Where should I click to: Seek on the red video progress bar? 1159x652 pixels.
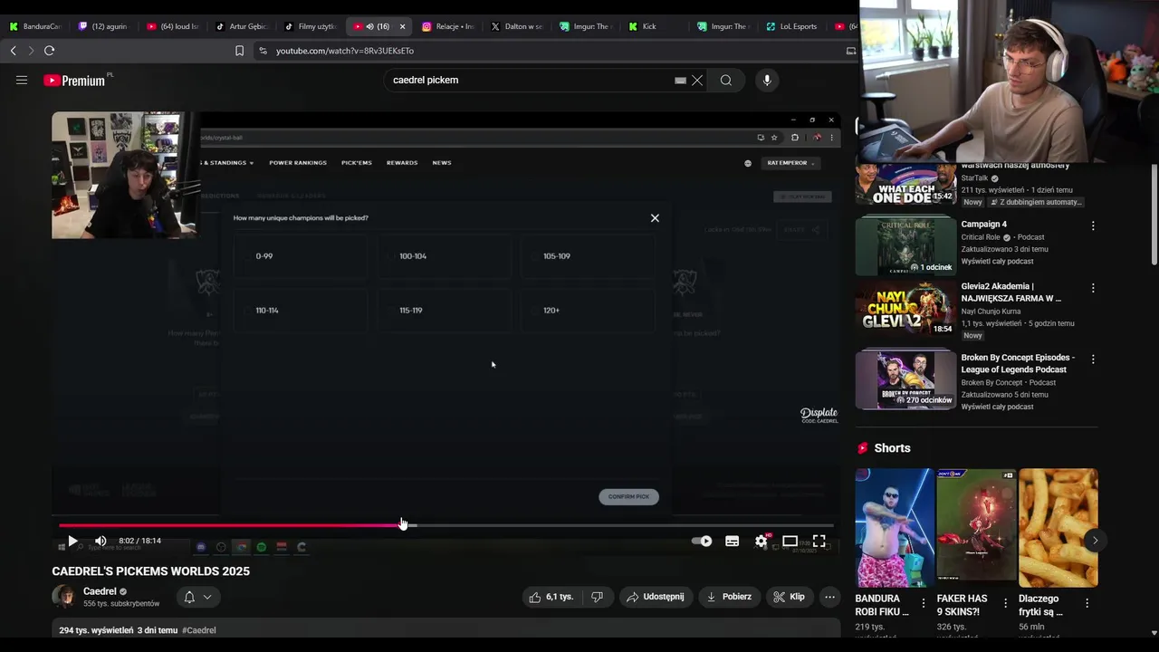point(446,524)
